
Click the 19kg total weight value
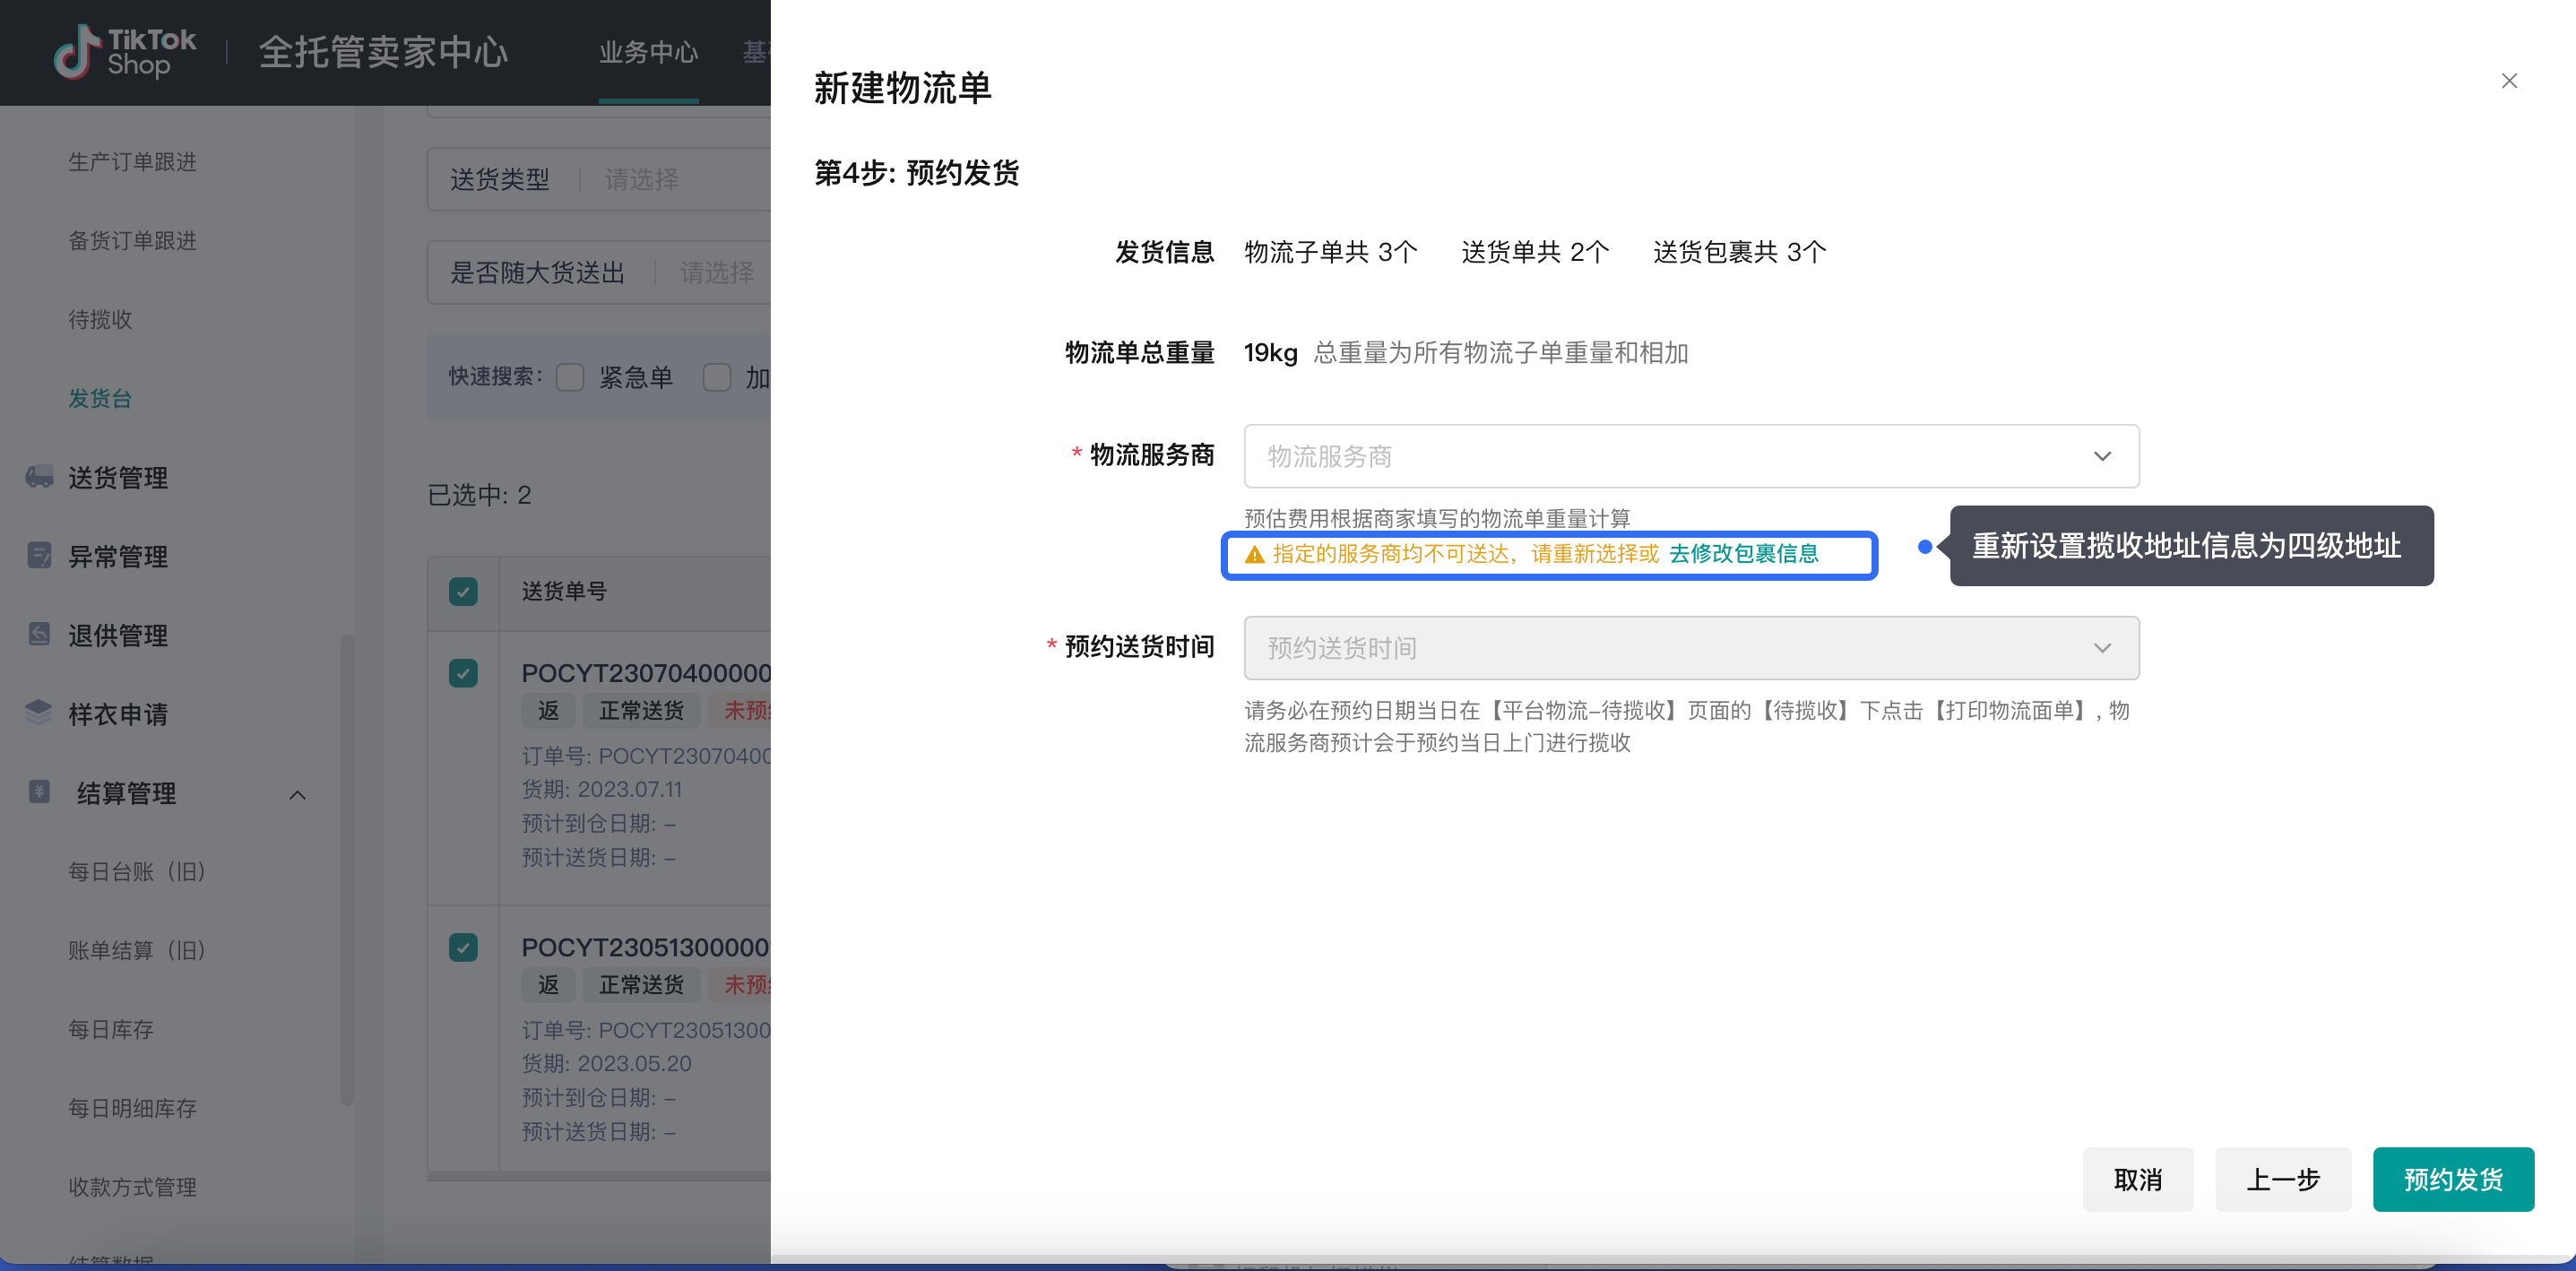pyautogui.click(x=1270, y=352)
